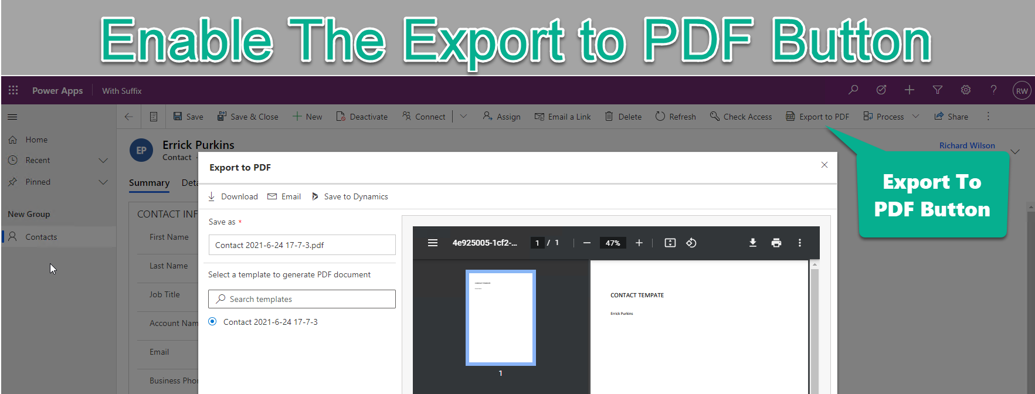The width and height of the screenshot is (1035, 394).
Task: Close the Export to PDF dialog
Action: pyautogui.click(x=824, y=165)
